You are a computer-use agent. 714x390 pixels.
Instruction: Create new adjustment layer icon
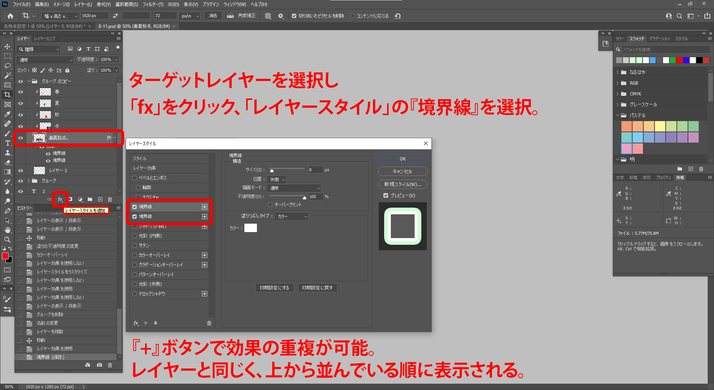pos(80,199)
